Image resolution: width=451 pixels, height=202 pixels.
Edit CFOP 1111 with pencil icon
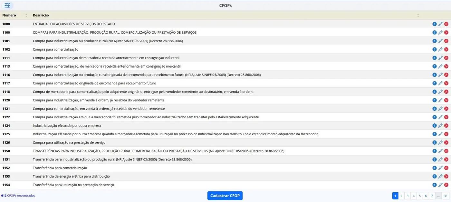coord(440,58)
